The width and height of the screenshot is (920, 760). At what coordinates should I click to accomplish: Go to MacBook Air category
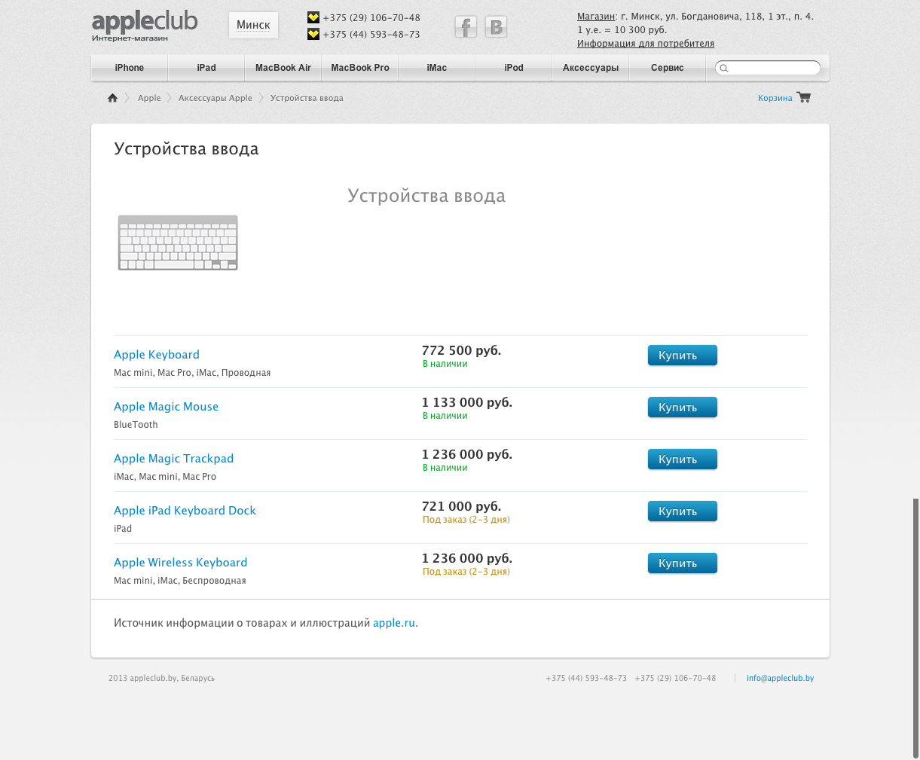pos(283,68)
